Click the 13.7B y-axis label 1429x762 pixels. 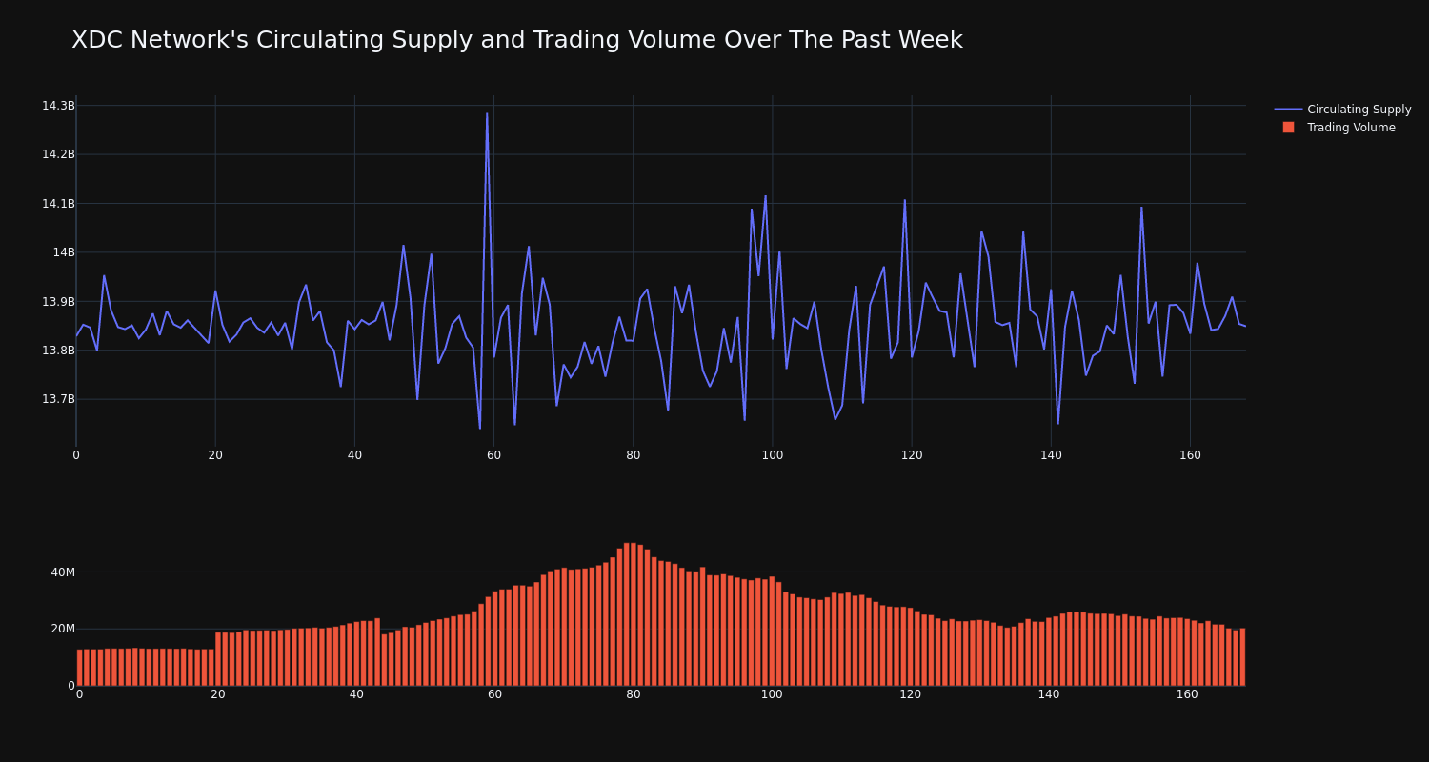tap(58, 399)
